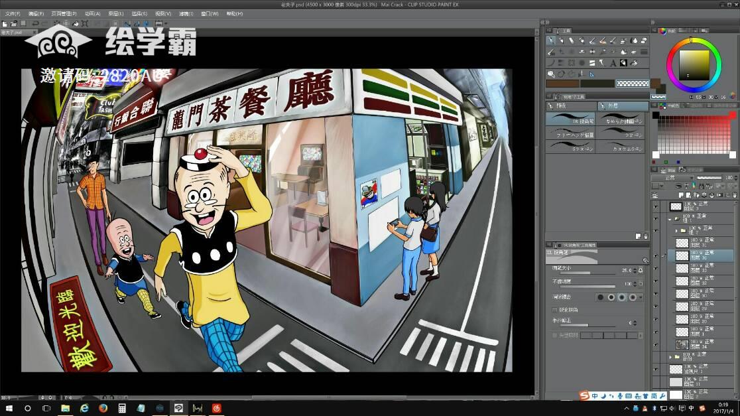Select the Eraser tool in tool palette
Screen dimensions: 740x416
click(x=644, y=40)
